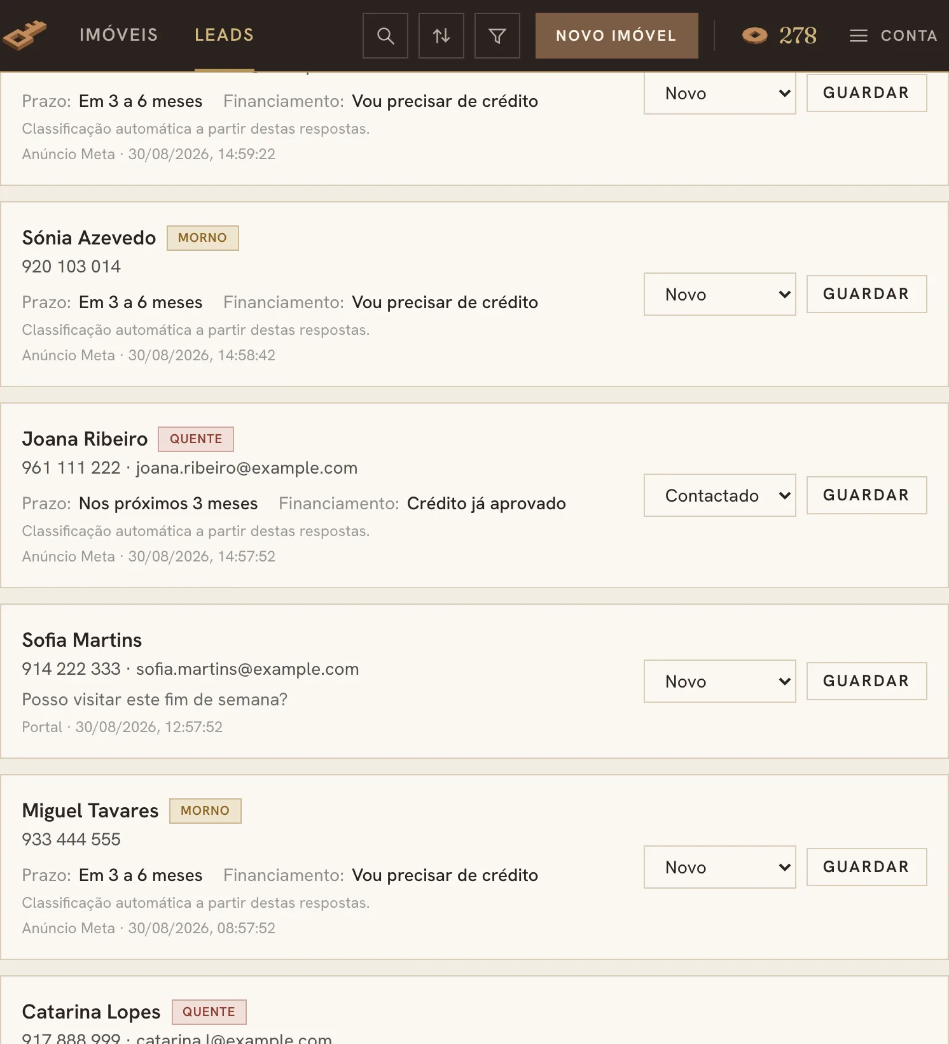Viewport: 949px width, 1044px height.
Task: Switch to the Leads tab
Action: 225,35
